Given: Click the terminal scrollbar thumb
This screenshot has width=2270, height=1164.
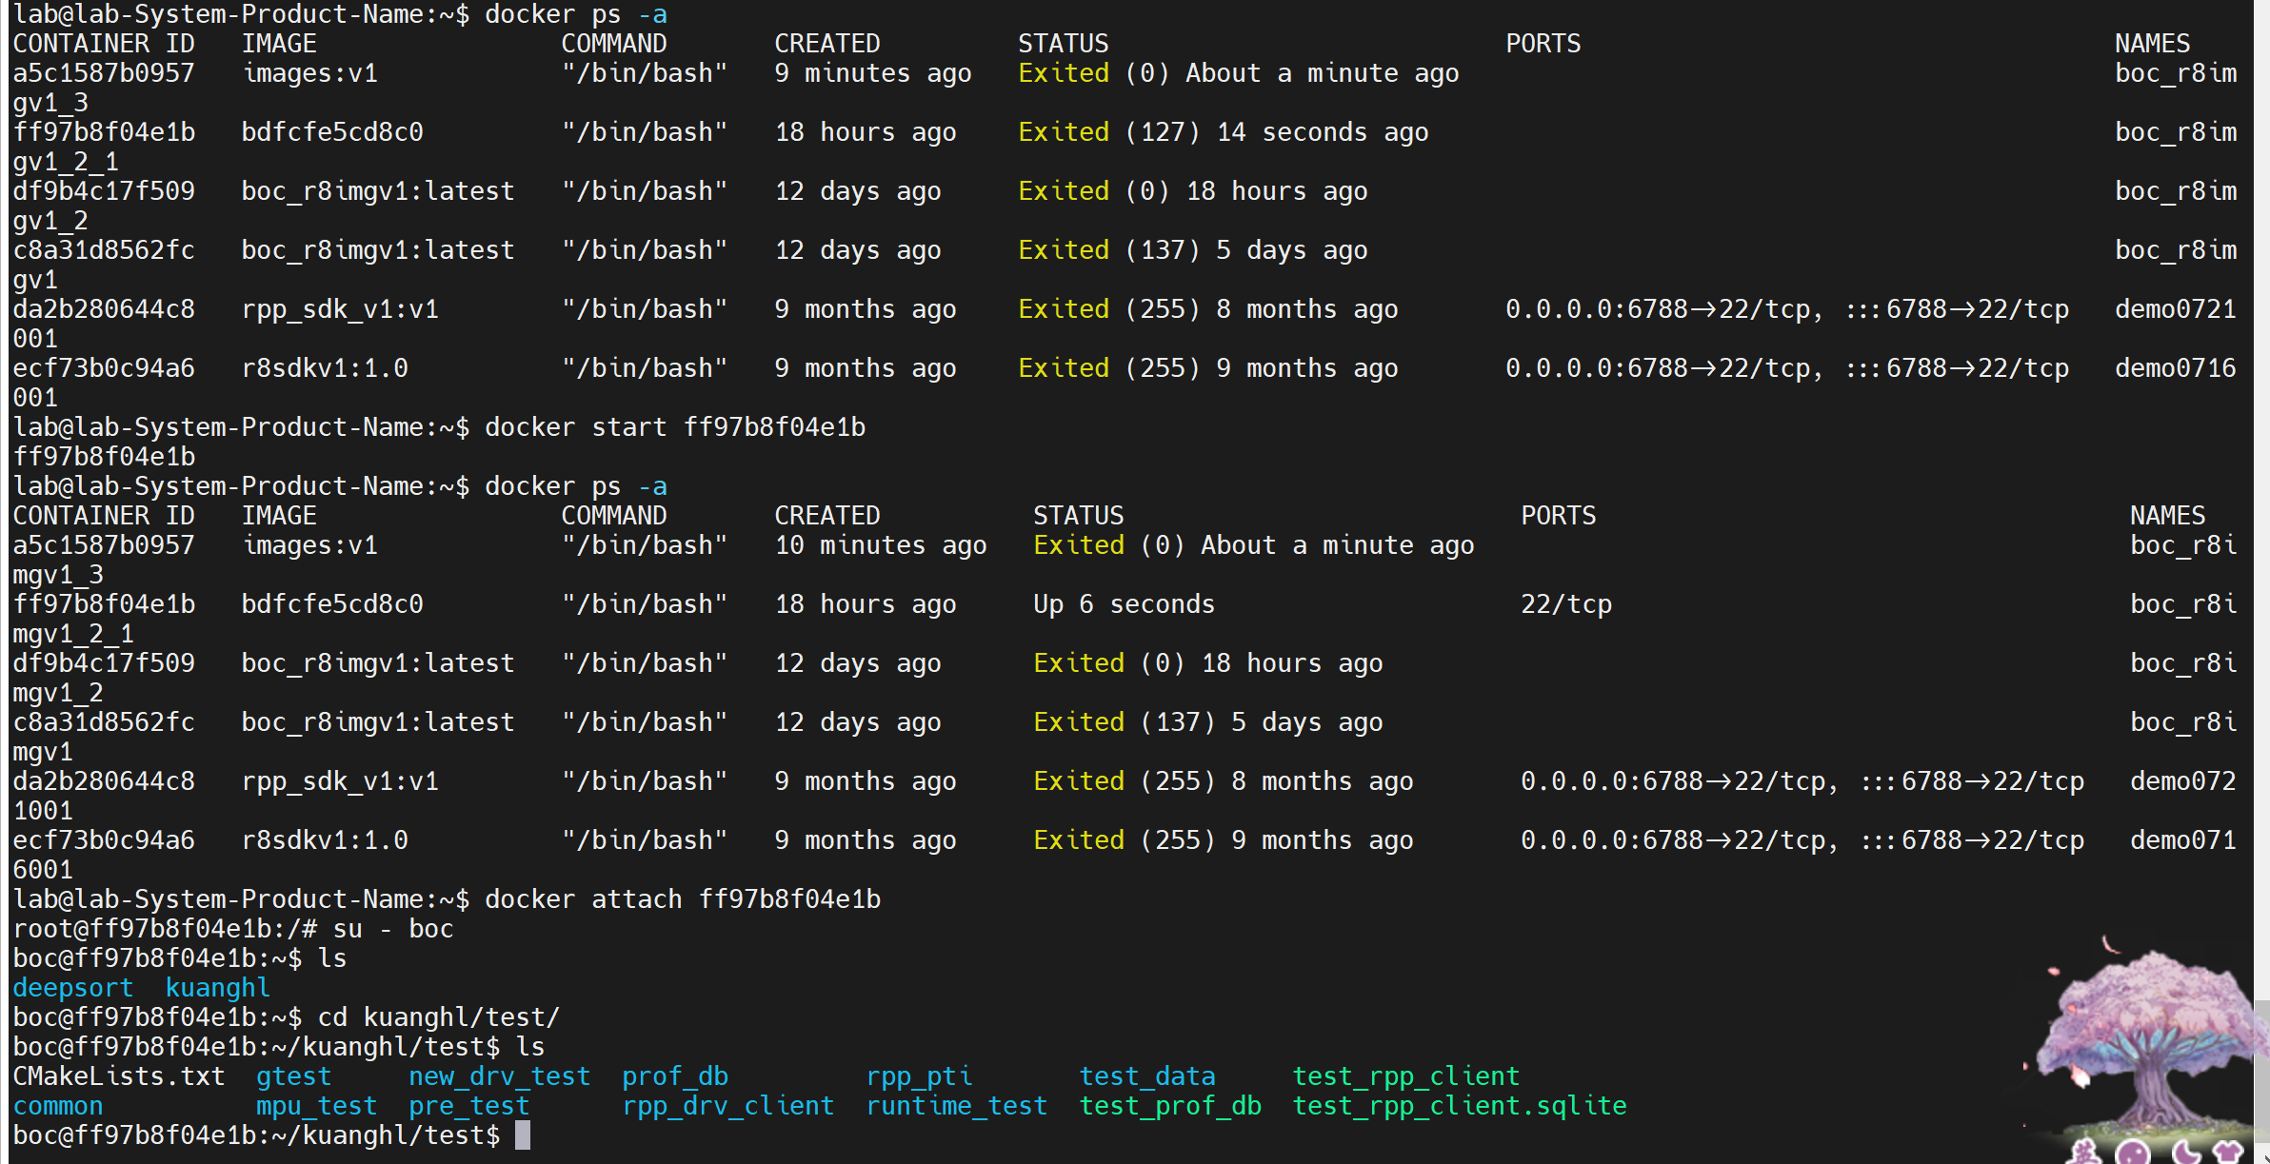Looking at the screenshot, I should click(2262, 1071).
